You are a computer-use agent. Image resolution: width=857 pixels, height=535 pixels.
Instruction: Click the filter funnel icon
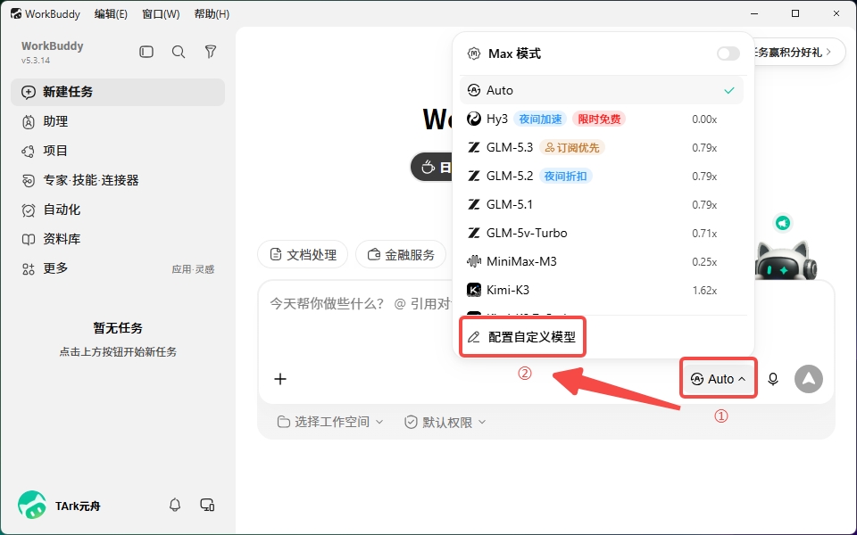(211, 52)
